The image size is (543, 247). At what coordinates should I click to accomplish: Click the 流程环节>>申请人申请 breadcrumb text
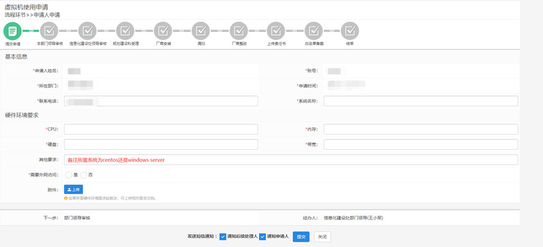pos(32,15)
